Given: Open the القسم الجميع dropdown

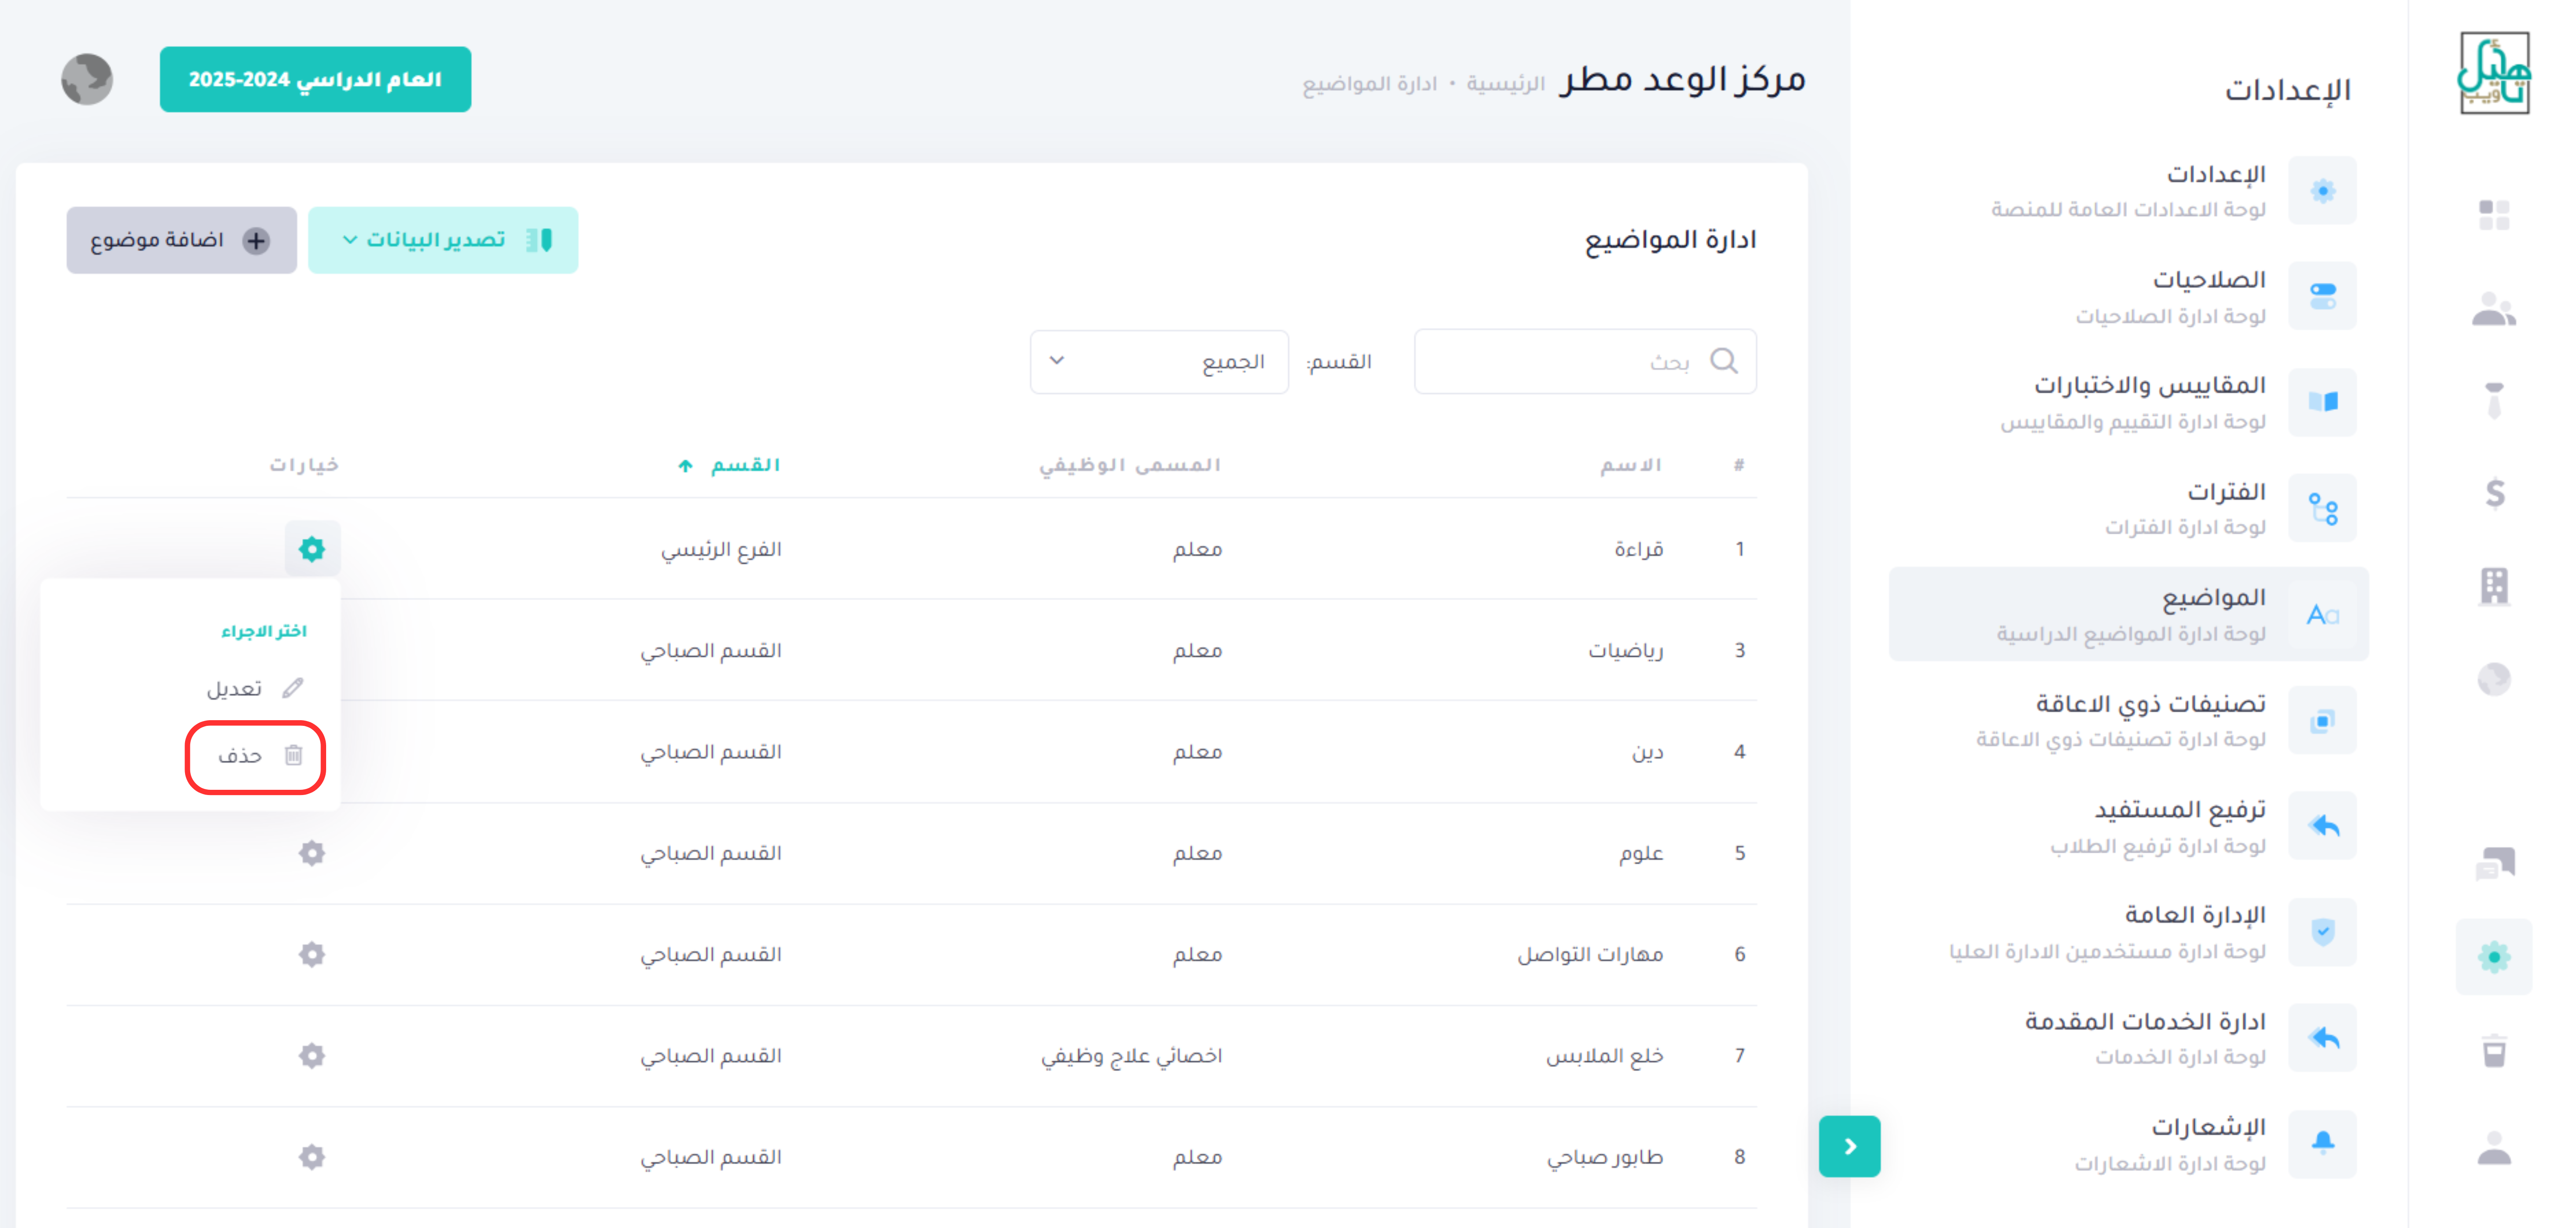Looking at the screenshot, I should (x=1159, y=361).
